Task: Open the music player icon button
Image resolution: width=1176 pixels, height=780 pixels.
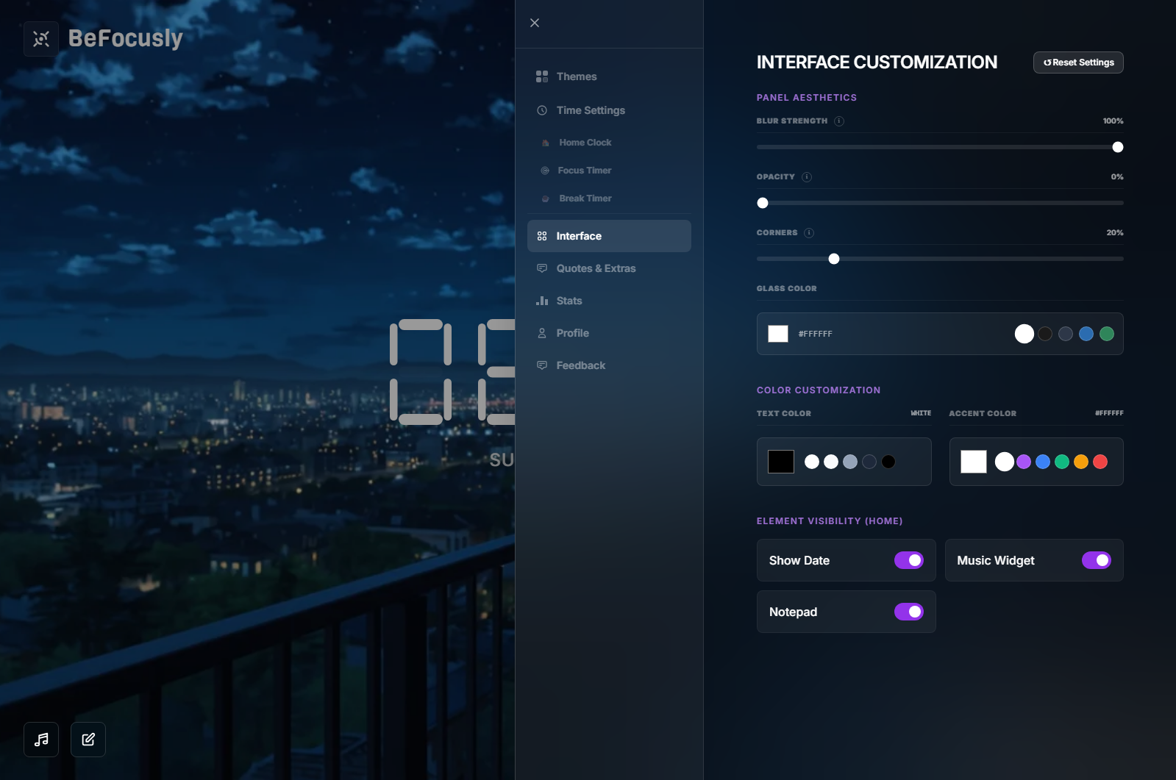Action: 41,740
